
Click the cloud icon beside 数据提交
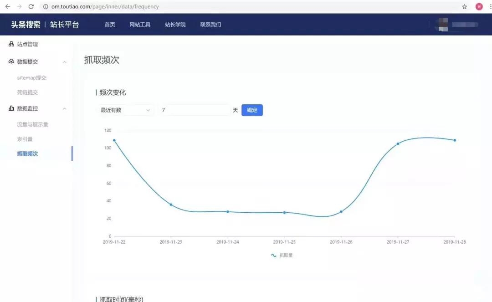(11, 61)
